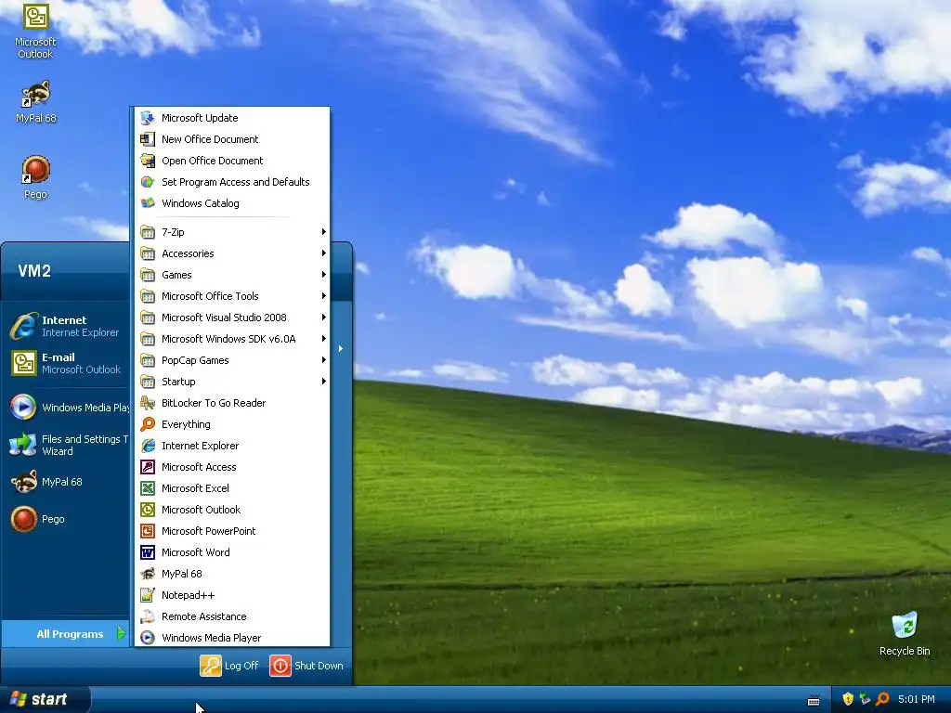The width and height of the screenshot is (951, 713).
Task: Expand Microsoft Windows SDK v6.0A submenu arrow
Action: click(x=324, y=338)
